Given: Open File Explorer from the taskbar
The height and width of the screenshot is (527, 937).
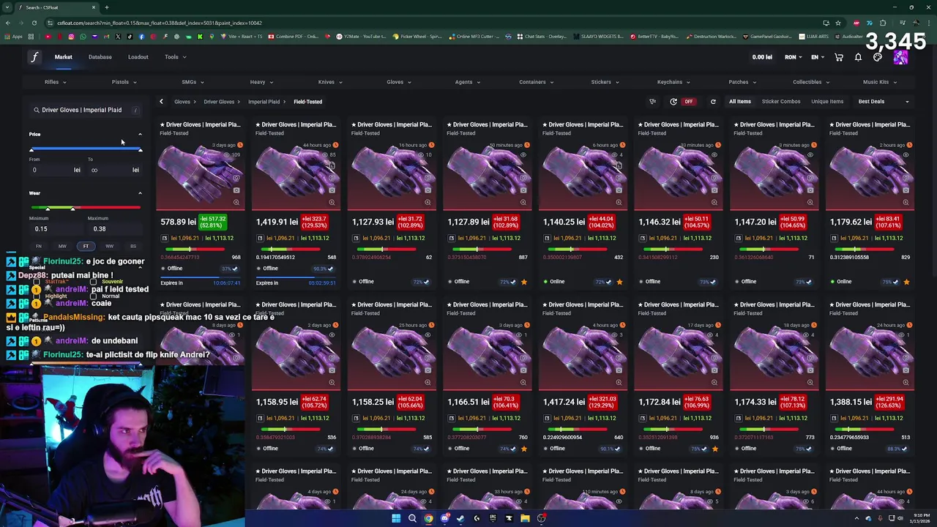Looking at the screenshot, I should pos(525,518).
